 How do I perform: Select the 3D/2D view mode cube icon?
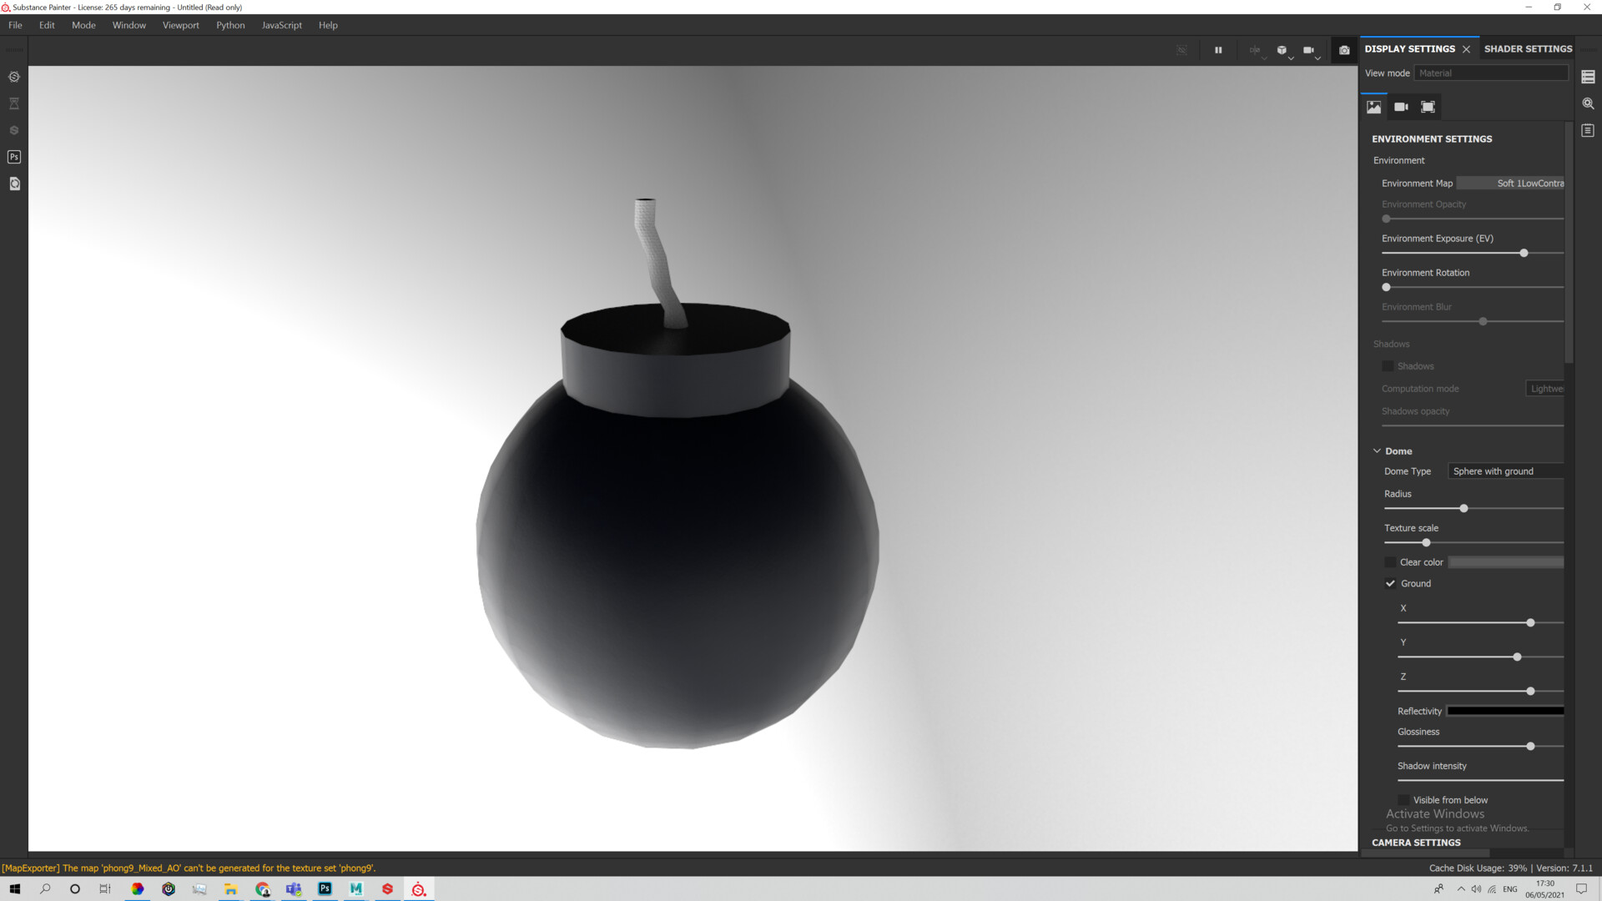(x=1282, y=48)
